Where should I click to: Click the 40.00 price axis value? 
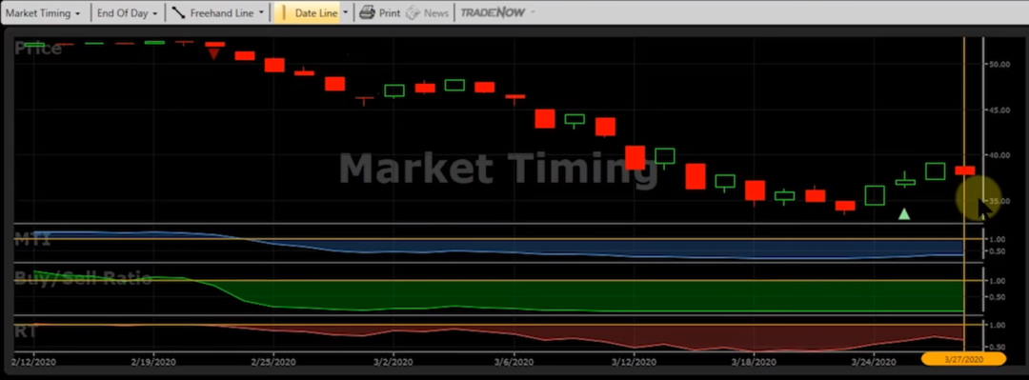click(999, 155)
